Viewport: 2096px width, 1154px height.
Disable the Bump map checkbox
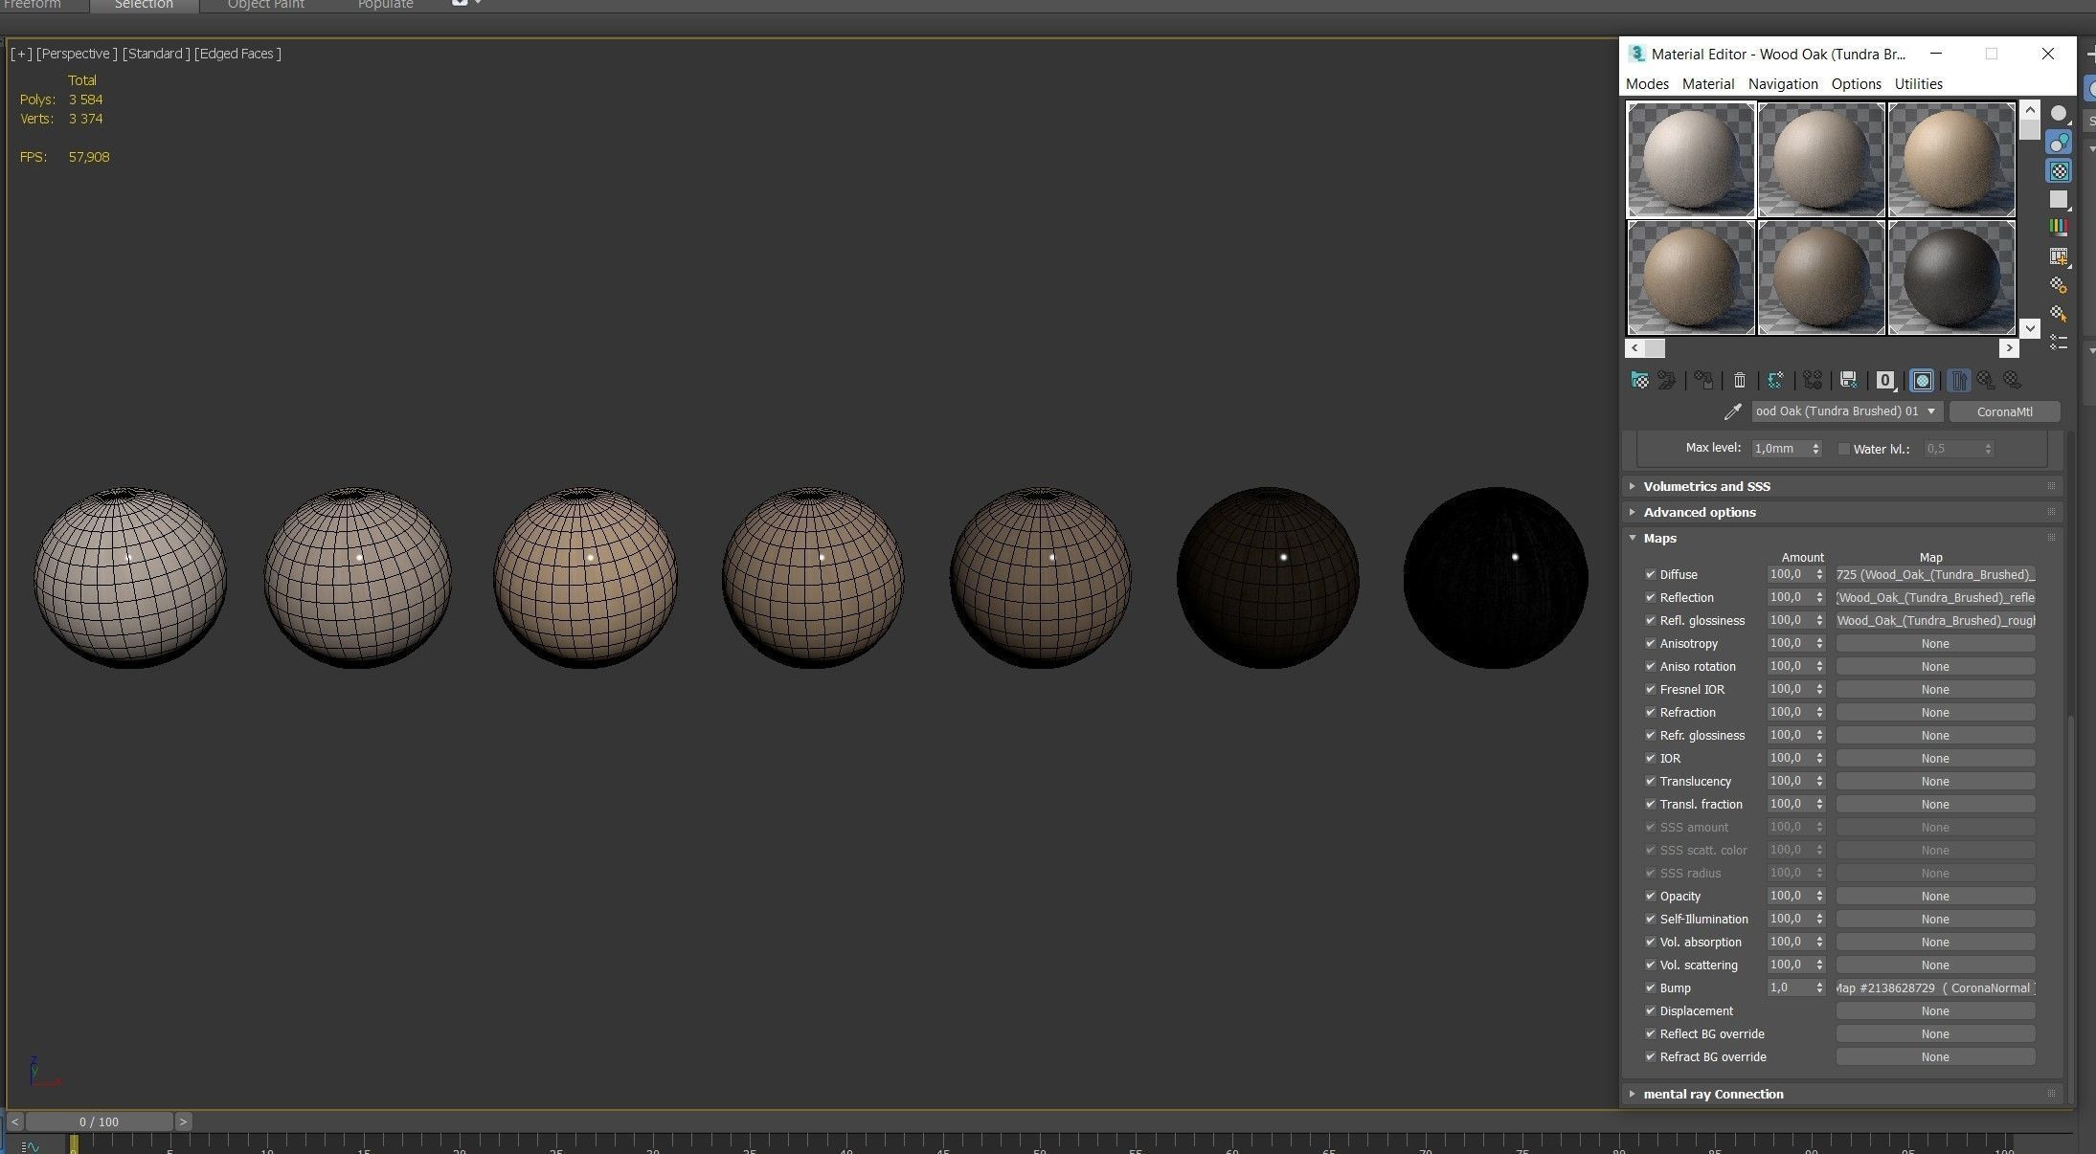[1650, 988]
